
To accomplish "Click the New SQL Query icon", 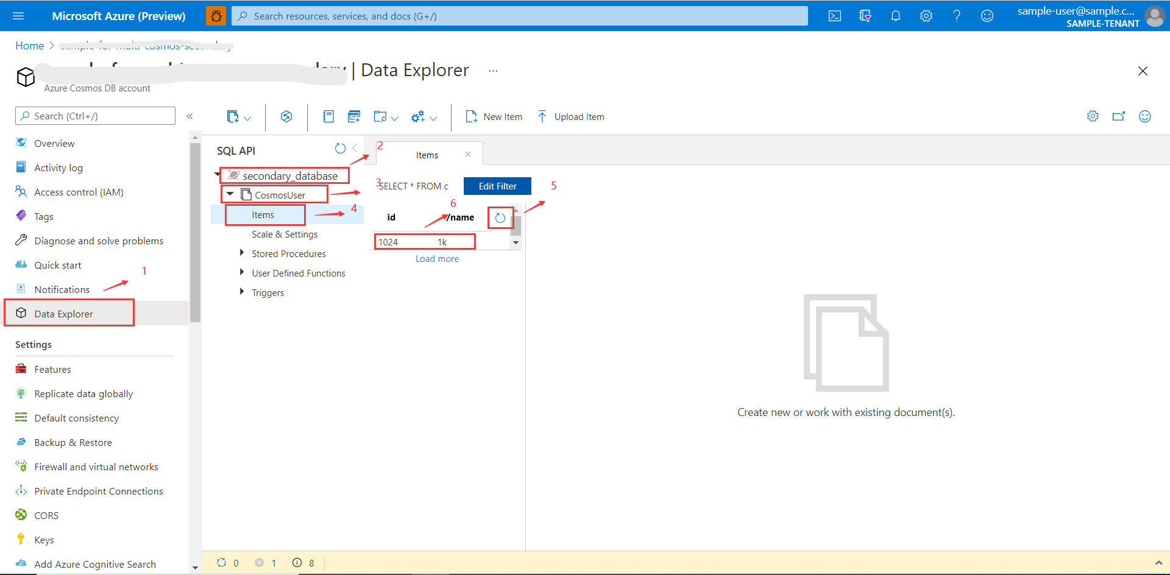I will coord(328,116).
